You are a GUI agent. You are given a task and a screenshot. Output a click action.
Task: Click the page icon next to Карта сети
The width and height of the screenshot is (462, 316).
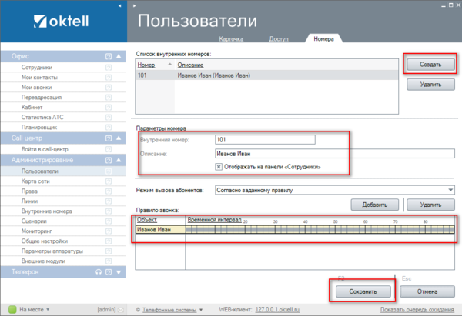click(109, 180)
